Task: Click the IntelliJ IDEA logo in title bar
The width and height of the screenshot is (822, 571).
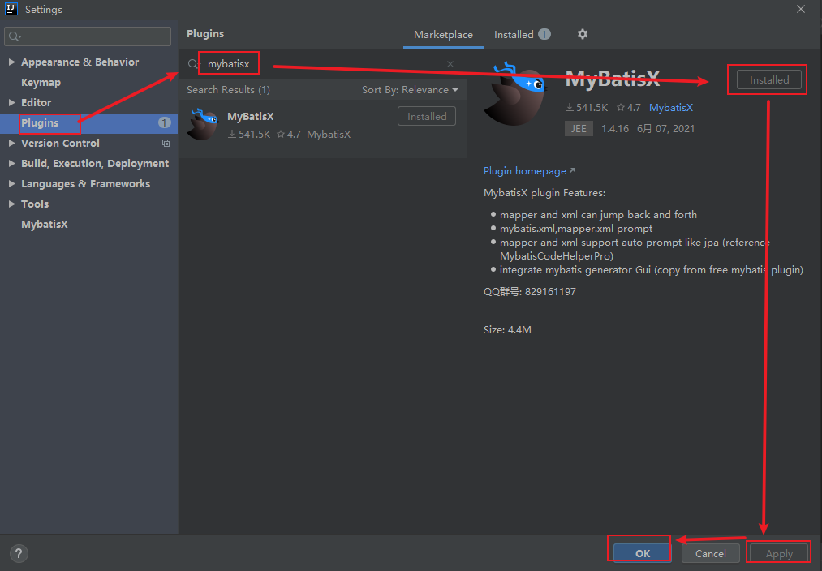Action: tap(11, 9)
